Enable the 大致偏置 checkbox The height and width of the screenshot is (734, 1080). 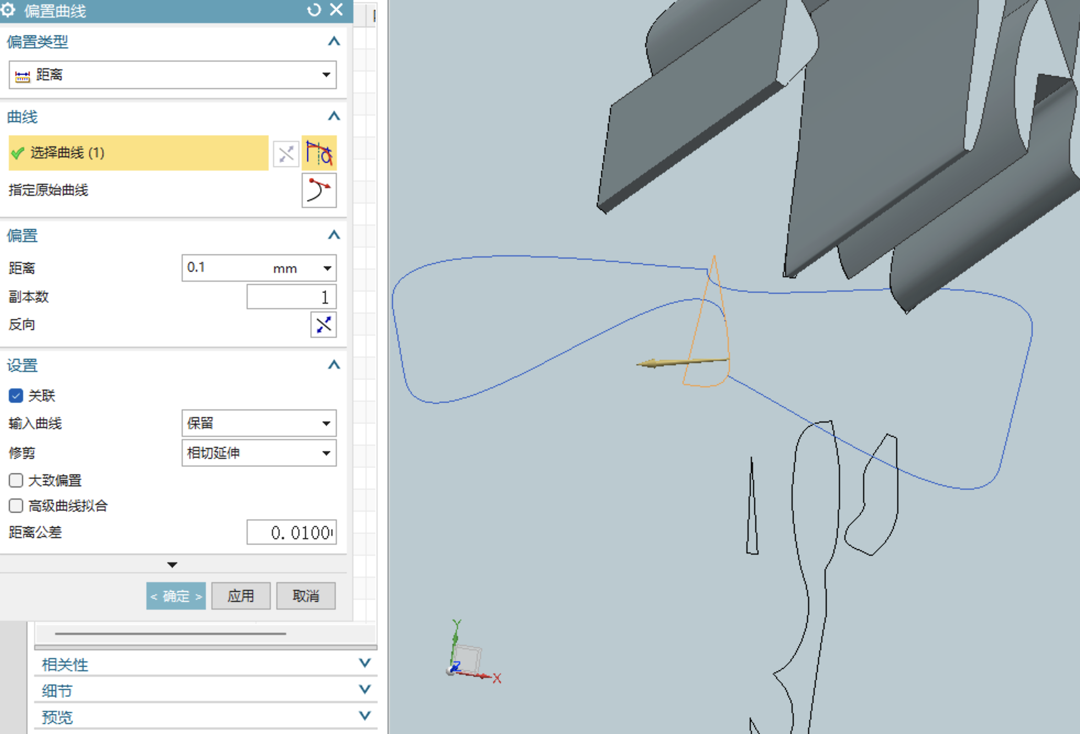[16, 480]
